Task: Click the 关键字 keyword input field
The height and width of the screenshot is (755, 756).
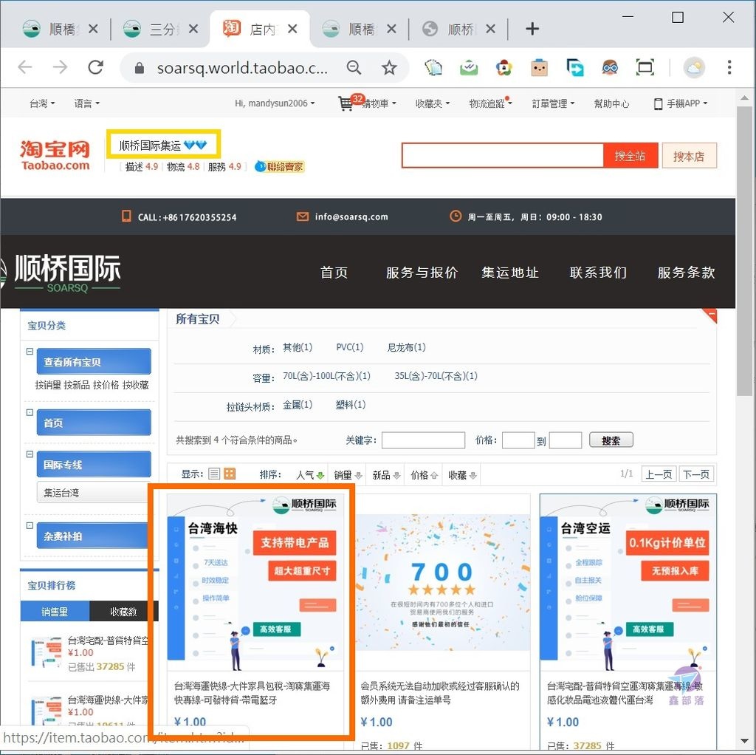Action: (423, 440)
